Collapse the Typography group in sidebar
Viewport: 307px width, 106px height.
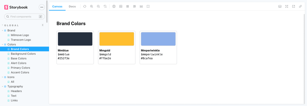[15, 86]
